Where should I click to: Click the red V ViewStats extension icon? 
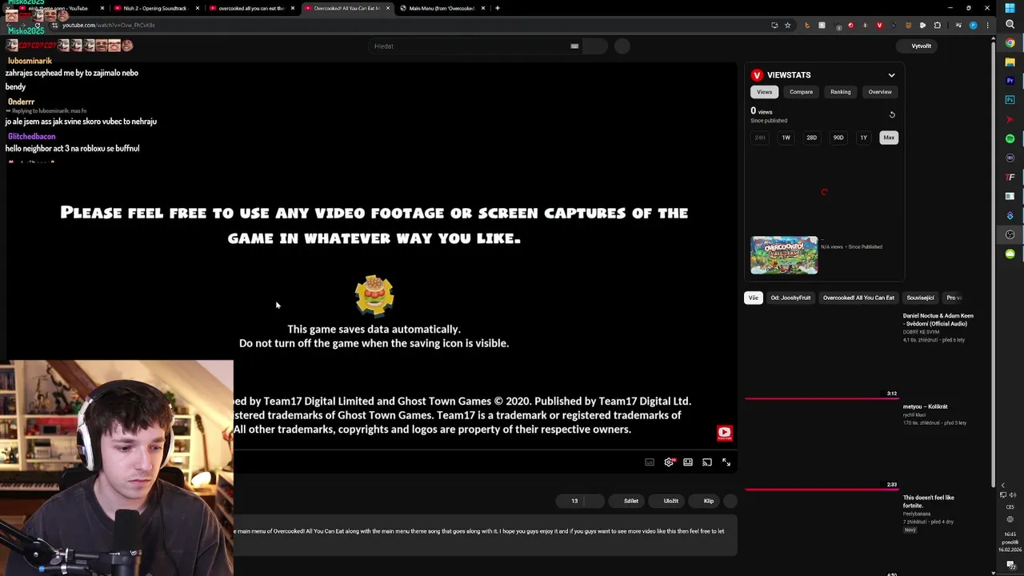879,26
